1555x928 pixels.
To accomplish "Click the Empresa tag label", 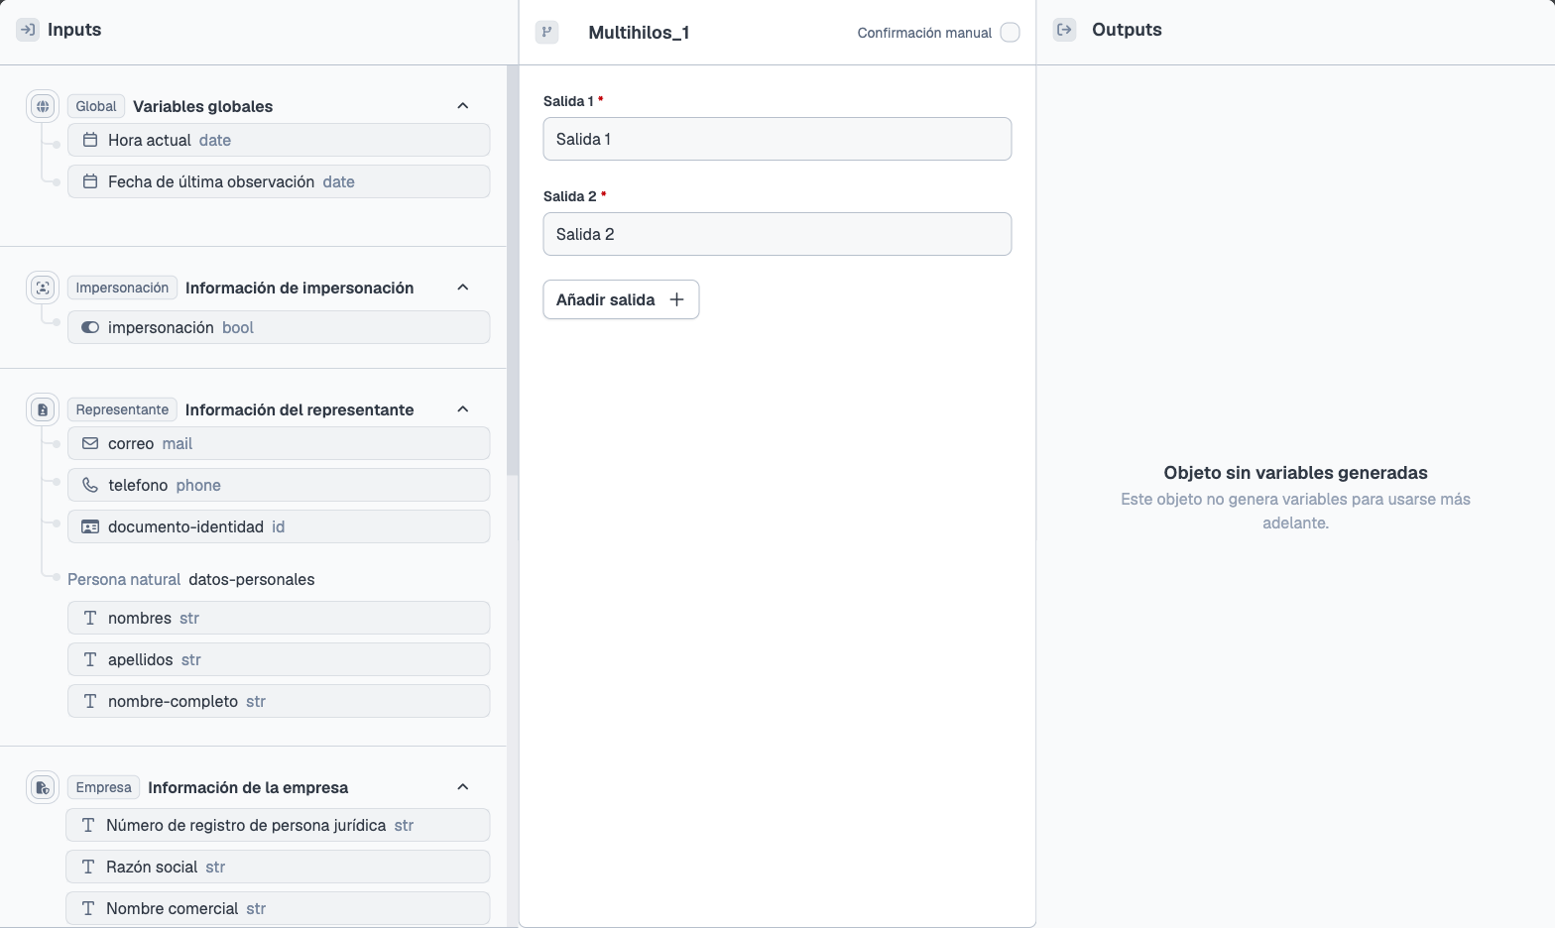I will click(103, 787).
